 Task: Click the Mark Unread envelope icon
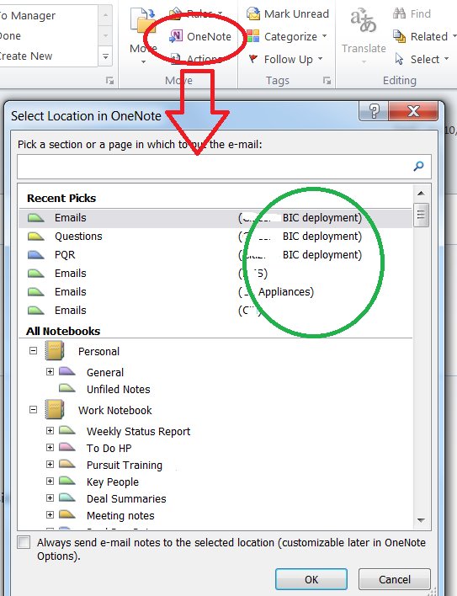[252, 13]
